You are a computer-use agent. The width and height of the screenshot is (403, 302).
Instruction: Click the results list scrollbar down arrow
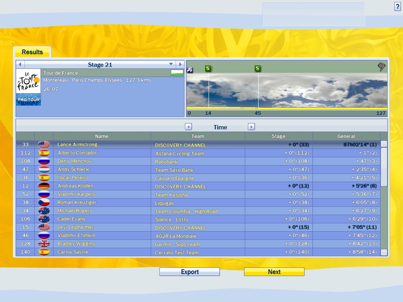point(384,252)
